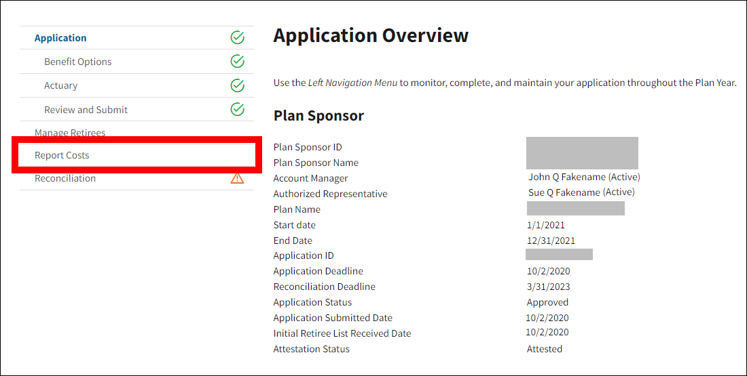Click the Approved application status value
747x376 pixels.
(x=547, y=302)
